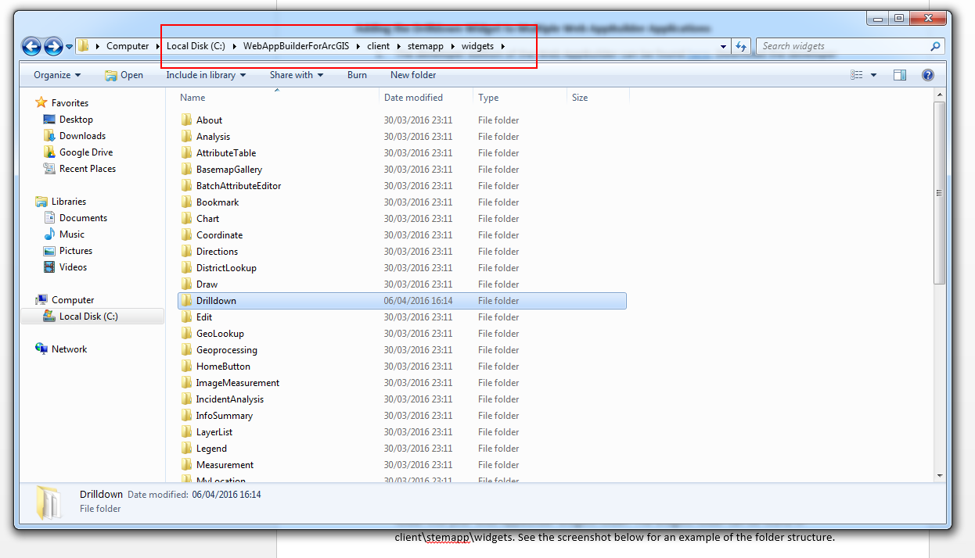Click the HomeButton folder name

tap(223, 367)
